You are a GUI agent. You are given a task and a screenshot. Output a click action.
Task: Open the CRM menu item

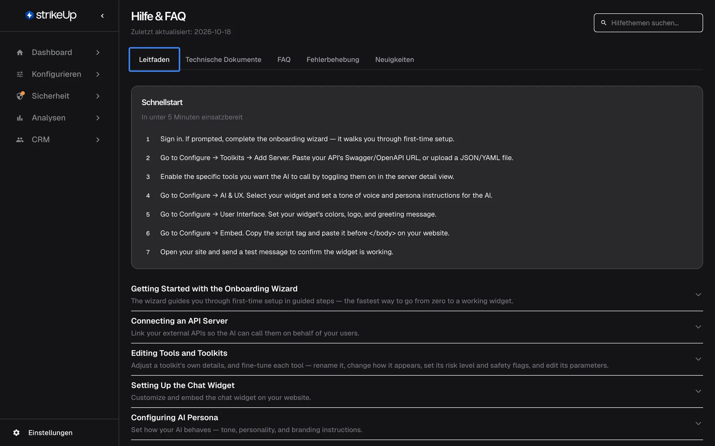click(59, 140)
